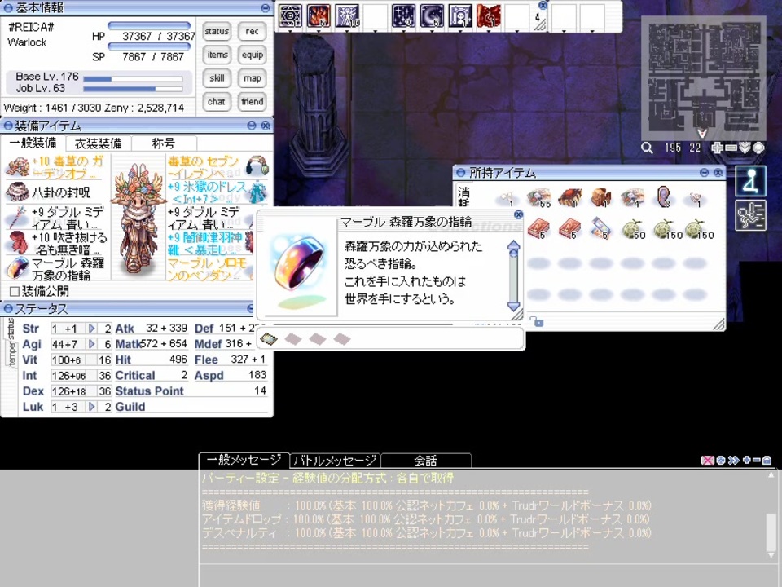Increase Str with its arrow button
Screen dimensions: 782x587
pos(91,329)
